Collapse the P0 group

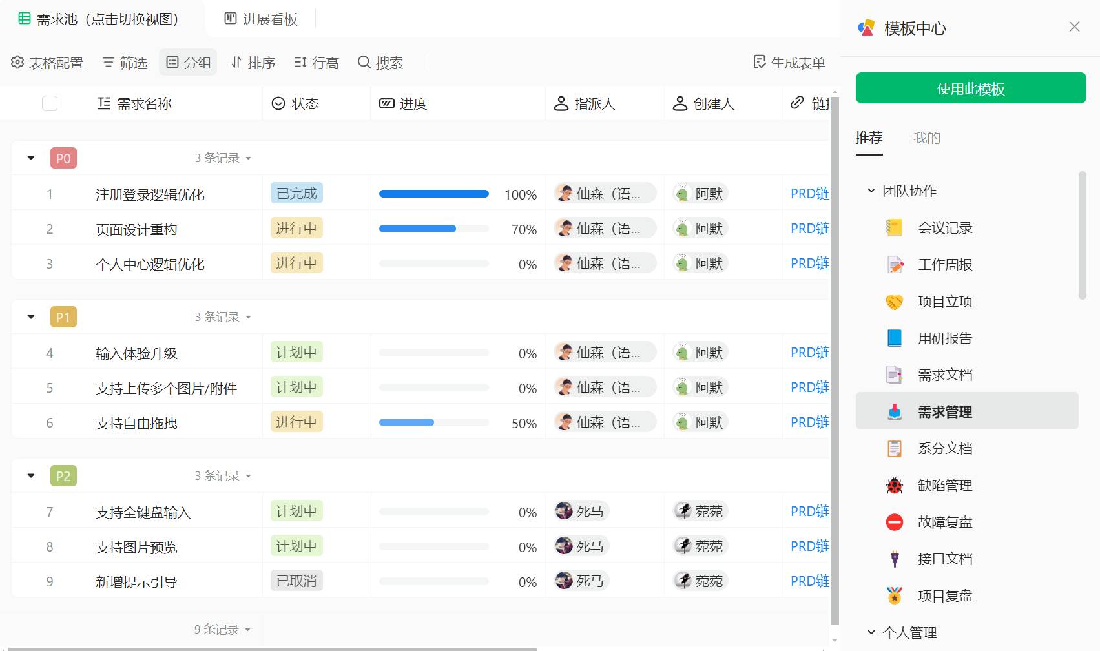pyautogui.click(x=31, y=158)
